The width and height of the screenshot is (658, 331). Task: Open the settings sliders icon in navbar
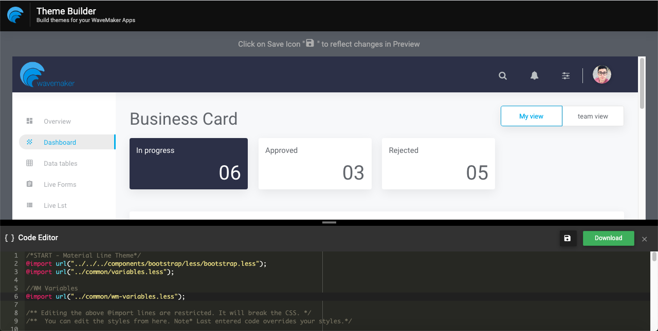pyautogui.click(x=565, y=75)
